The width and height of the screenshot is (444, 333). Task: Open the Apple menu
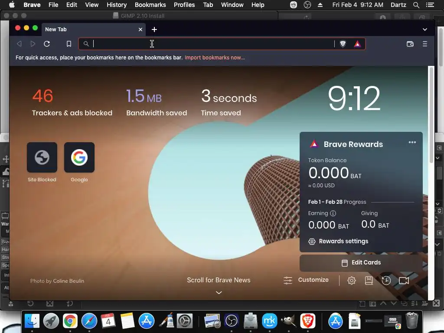[12, 5]
